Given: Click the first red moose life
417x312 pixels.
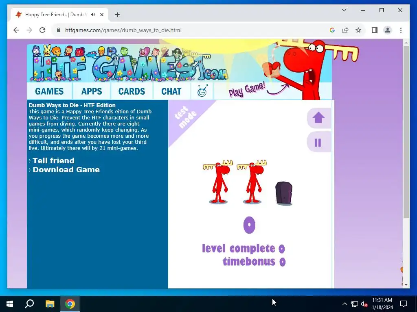Looking at the screenshot, I should tap(218, 182).
